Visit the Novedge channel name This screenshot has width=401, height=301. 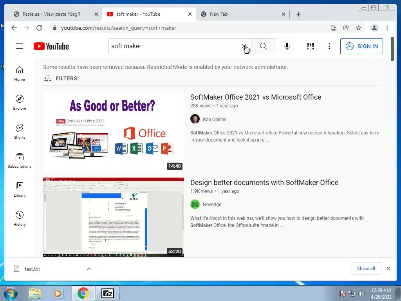(212, 205)
